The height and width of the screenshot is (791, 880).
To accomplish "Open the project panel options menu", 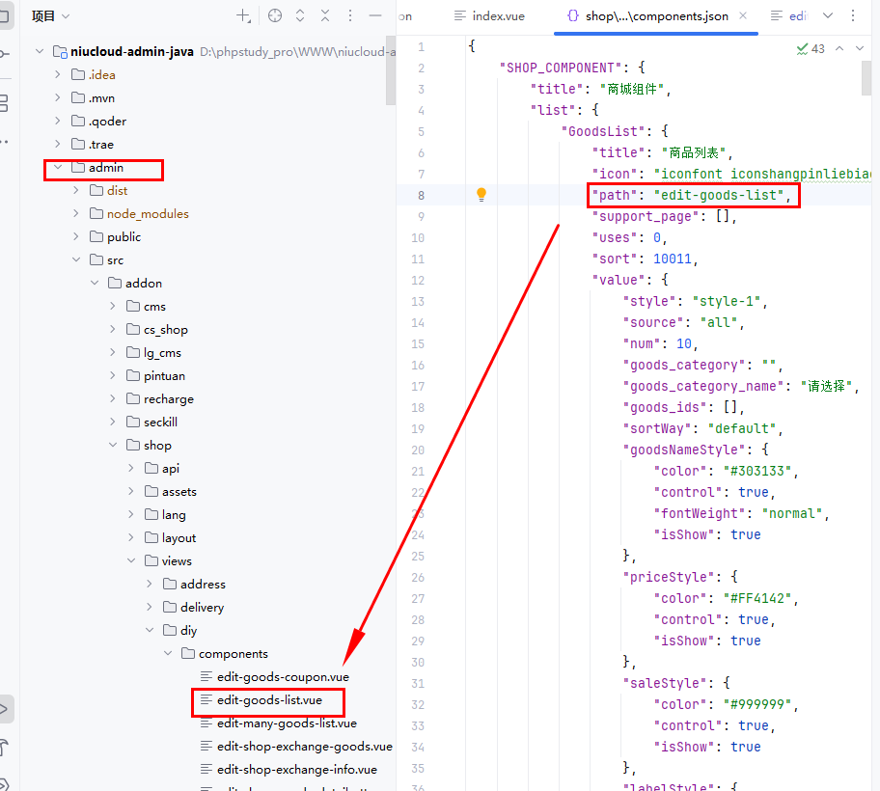I will 349,15.
